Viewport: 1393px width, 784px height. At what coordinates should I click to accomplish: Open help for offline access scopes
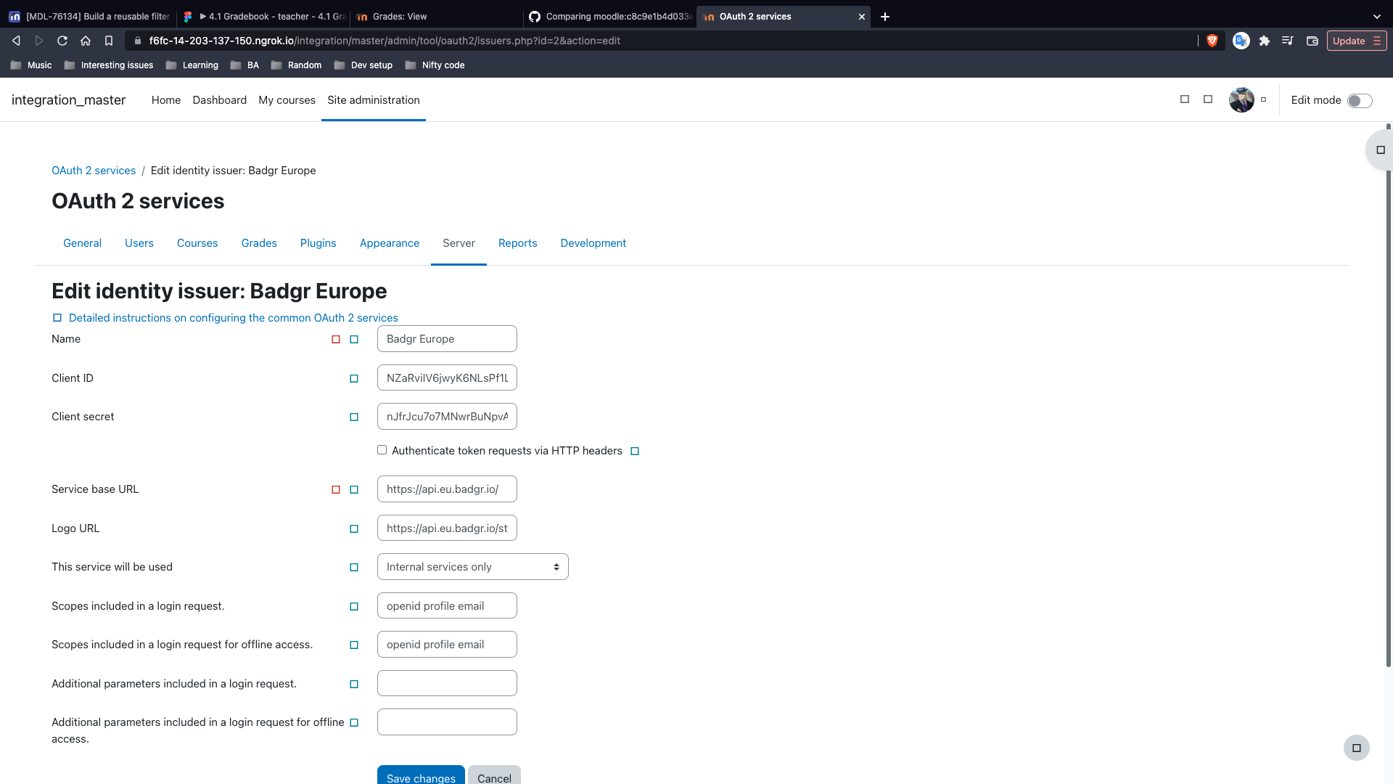[354, 645]
